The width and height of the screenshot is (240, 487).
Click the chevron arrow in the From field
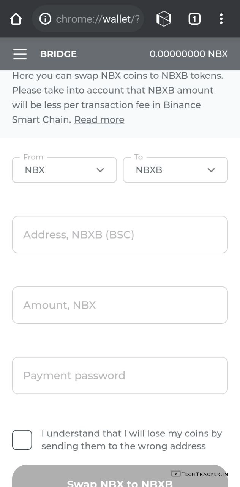click(100, 170)
